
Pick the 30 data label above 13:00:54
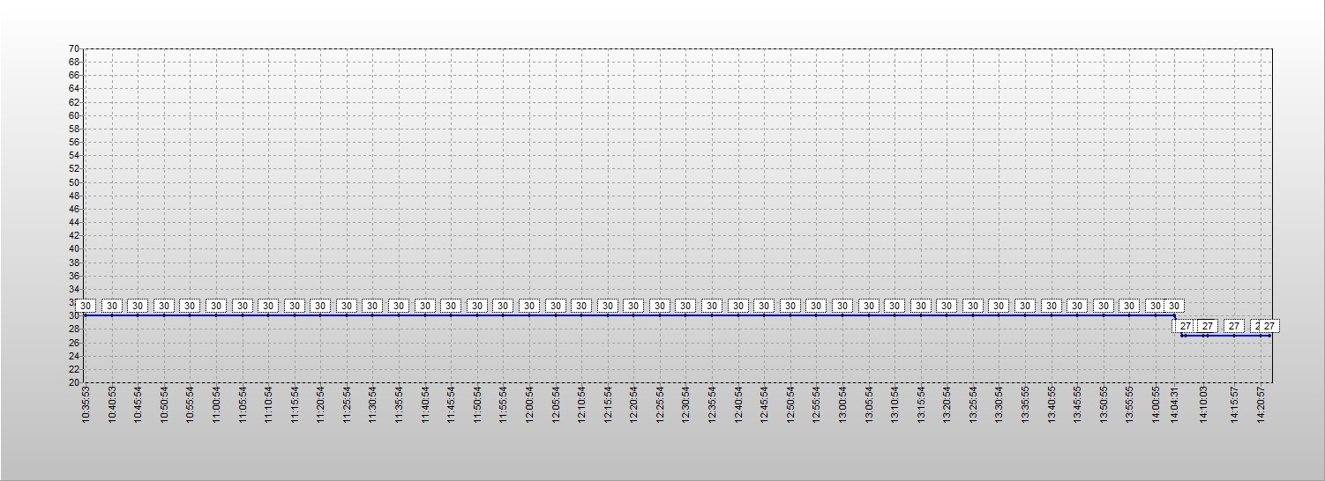842,306
